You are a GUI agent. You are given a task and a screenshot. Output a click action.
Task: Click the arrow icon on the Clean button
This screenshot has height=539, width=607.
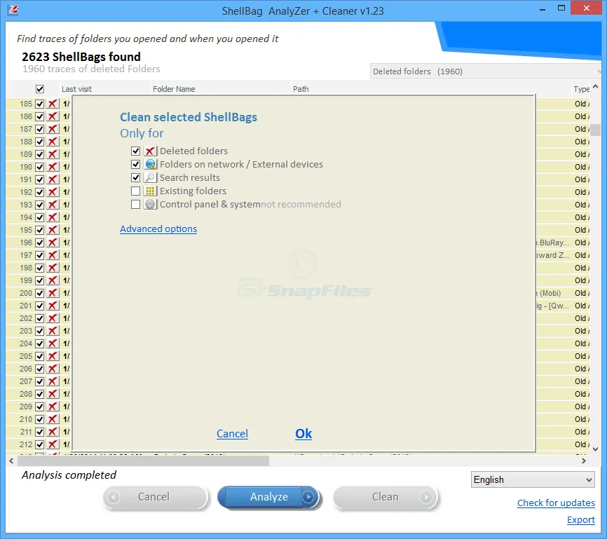pos(425,497)
